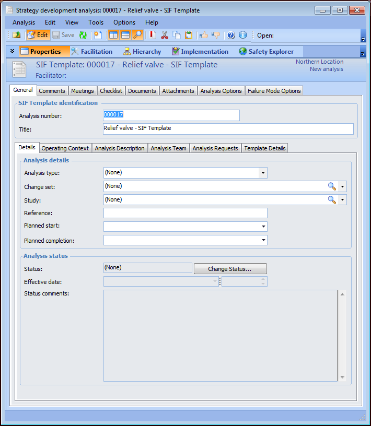This screenshot has height=426, width=371.
Task: Expand the Analysis type dropdown
Action: [263, 173]
